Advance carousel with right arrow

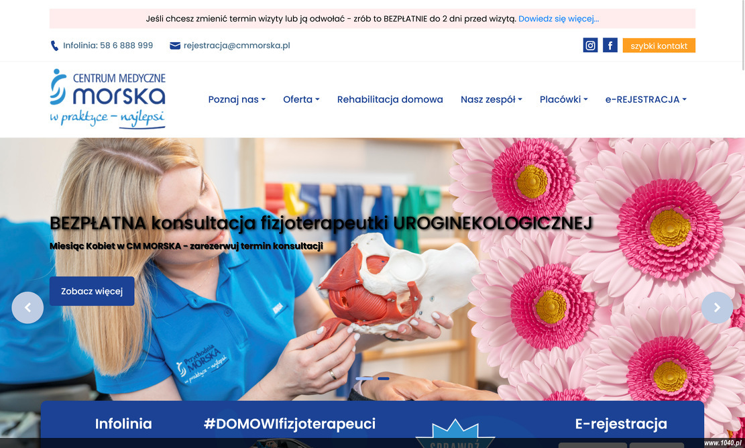[717, 308]
